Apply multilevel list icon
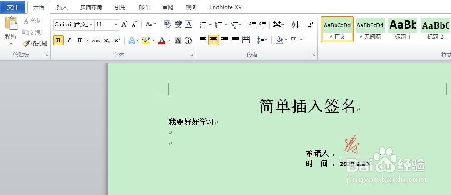The height and width of the screenshot is (195, 451). (x=235, y=25)
